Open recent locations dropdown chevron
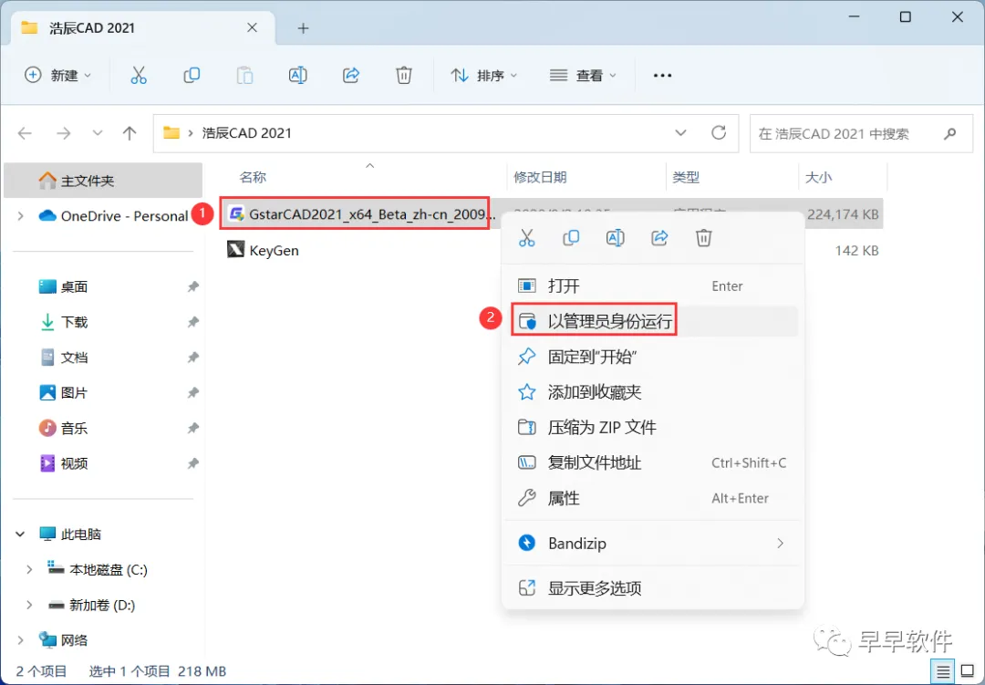Viewport: 985px width, 685px height. (97, 133)
